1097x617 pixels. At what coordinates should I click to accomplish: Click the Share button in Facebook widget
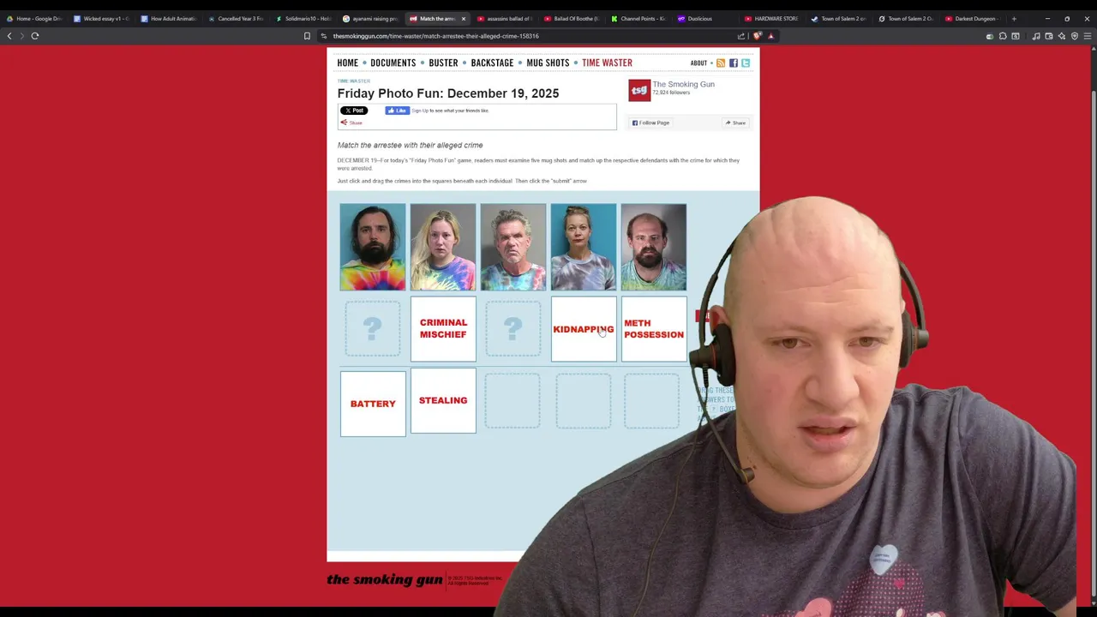pos(735,123)
